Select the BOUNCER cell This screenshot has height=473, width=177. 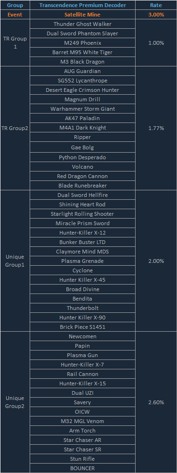[83, 468]
